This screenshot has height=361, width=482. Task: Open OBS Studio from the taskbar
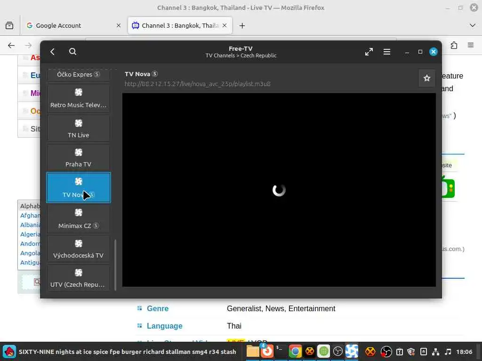pyautogui.click(x=337, y=352)
